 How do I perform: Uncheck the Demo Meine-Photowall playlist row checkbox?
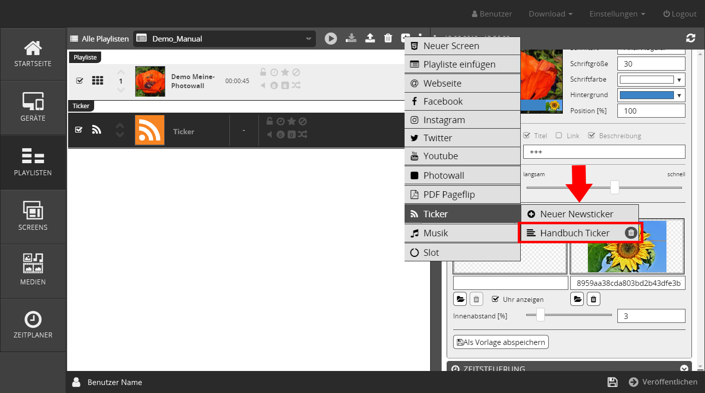80,81
